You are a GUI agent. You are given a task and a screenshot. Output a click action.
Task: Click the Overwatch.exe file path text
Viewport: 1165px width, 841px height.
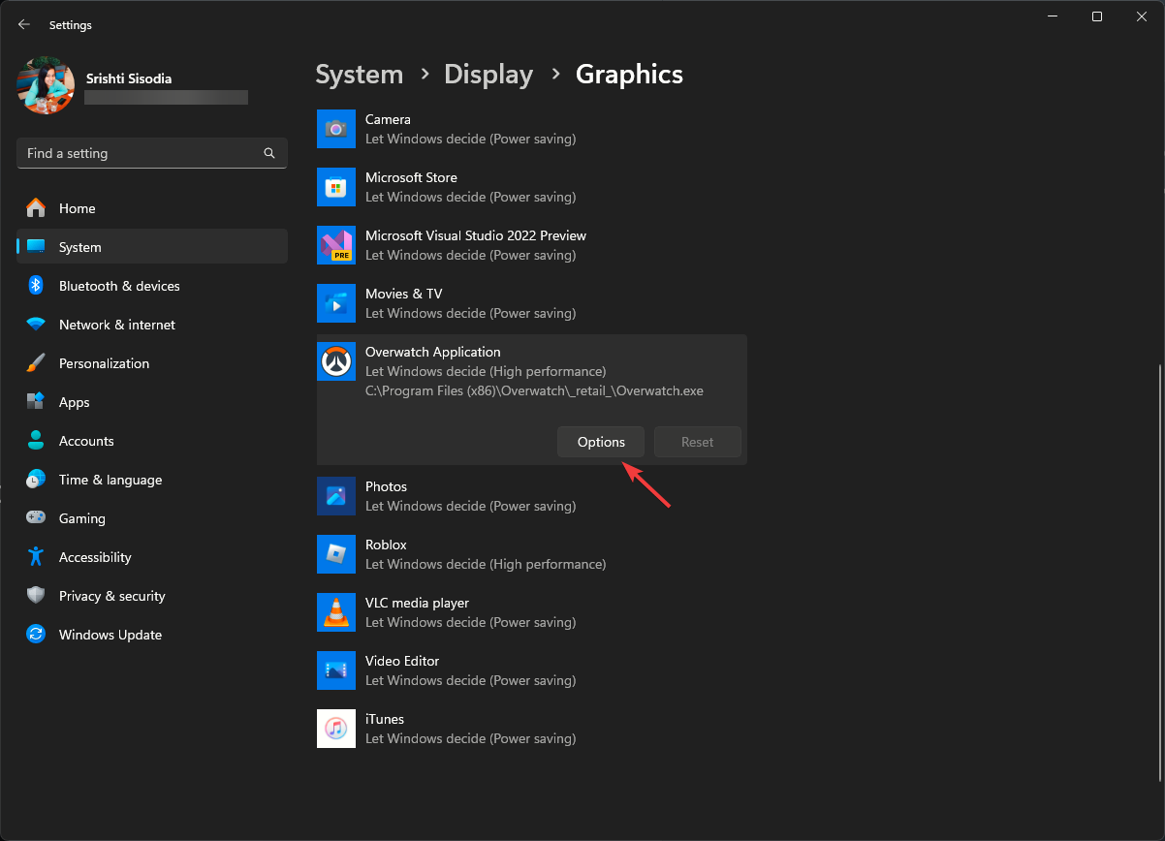534,390
